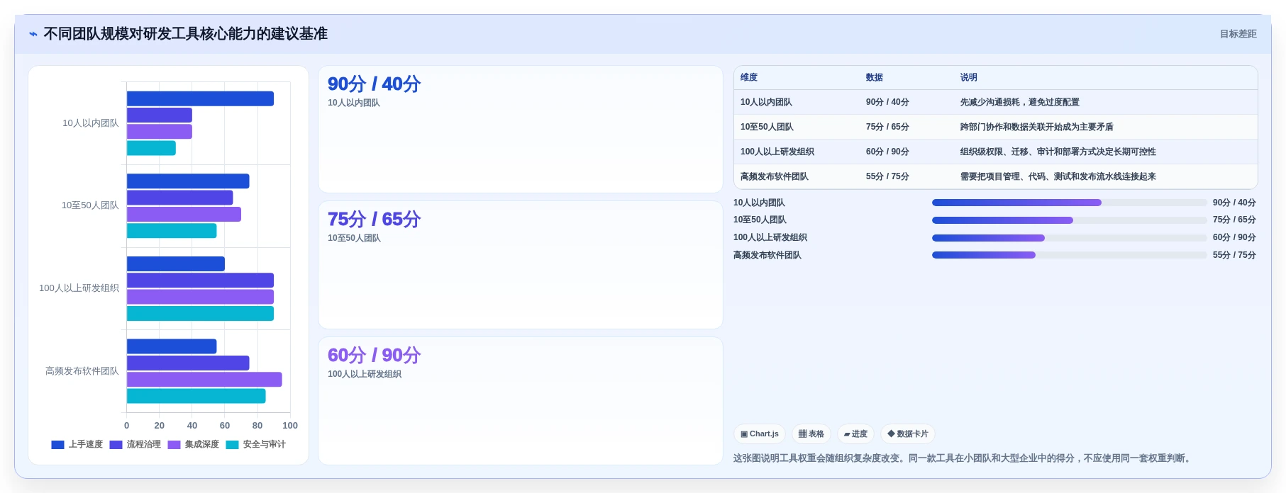Click the page title 不同团队规模对研发工具核心能力的建议基准

[186, 34]
